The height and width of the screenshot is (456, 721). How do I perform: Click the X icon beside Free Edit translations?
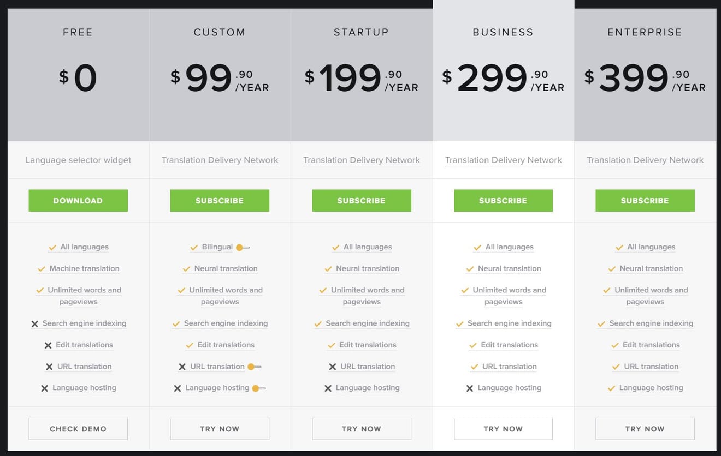(x=48, y=345)
